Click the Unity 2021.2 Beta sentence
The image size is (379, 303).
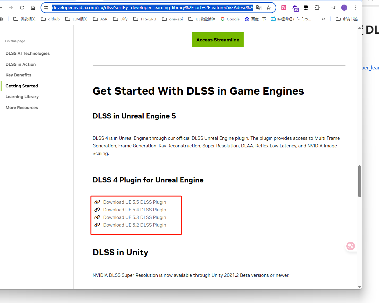click(x=191, y=275)
